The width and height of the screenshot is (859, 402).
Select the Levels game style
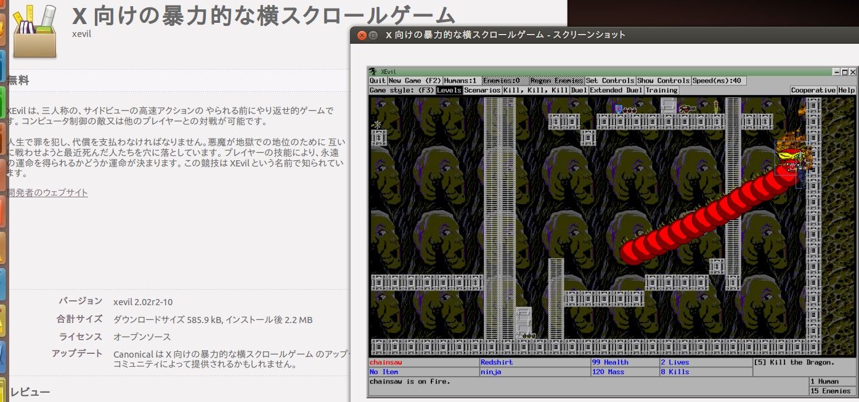449,90
